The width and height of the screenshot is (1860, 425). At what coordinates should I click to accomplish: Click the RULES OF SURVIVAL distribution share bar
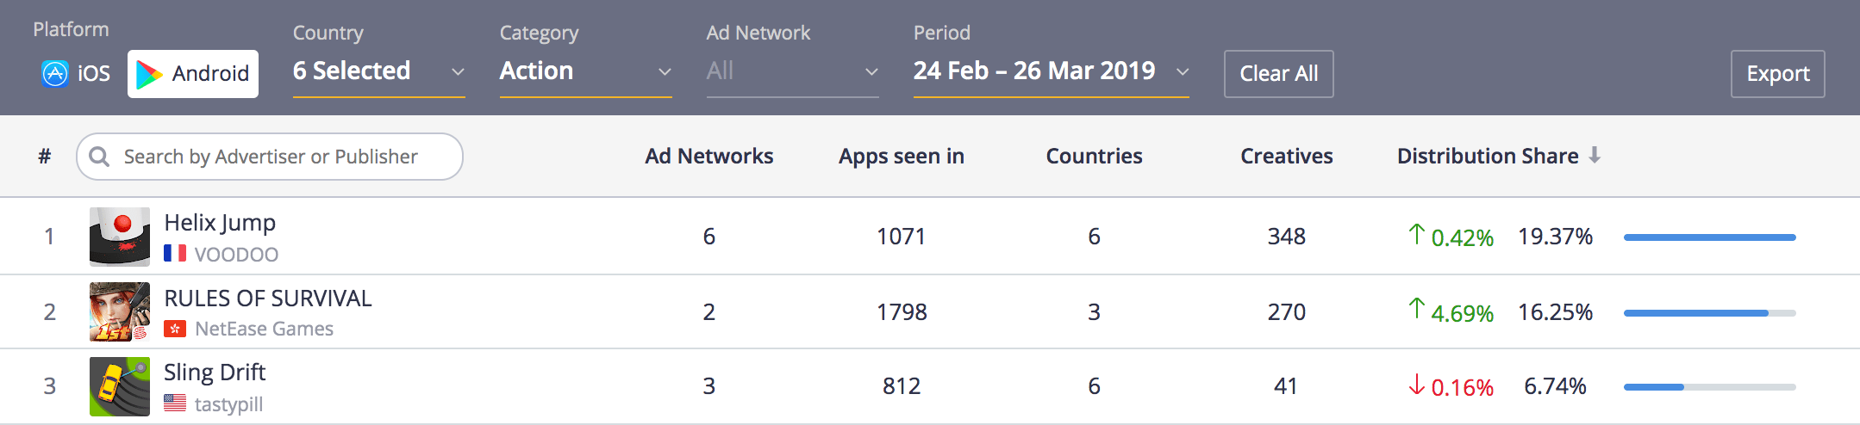pyautogui.click(x=1709, y=313)
